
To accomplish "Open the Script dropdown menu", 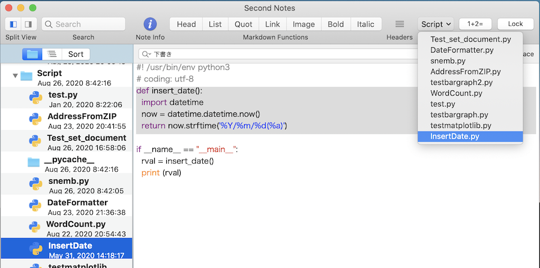I will click(x=436, y=24).
